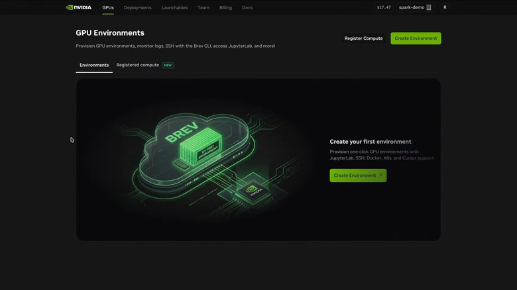Click Create Environment under first environment text
This screenshot has height=290, width=517.
click(x=358, y=175)
